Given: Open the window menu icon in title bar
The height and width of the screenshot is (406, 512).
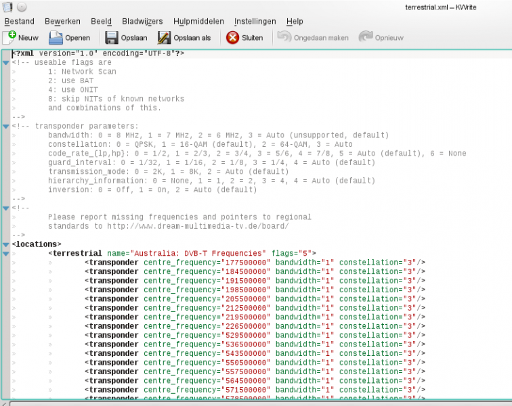Looking at the screenshot, I should click(7, 7).
